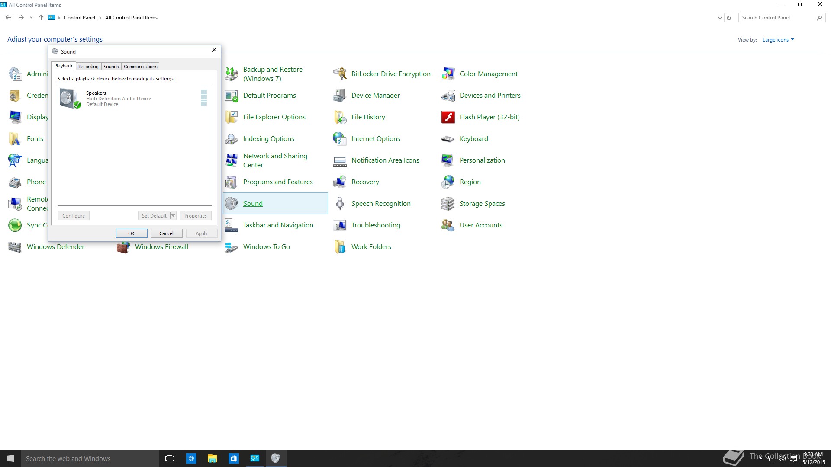This screenshot has height=467, width=831.
Task: Click the Work Folders icon
Action: [340, 247]
